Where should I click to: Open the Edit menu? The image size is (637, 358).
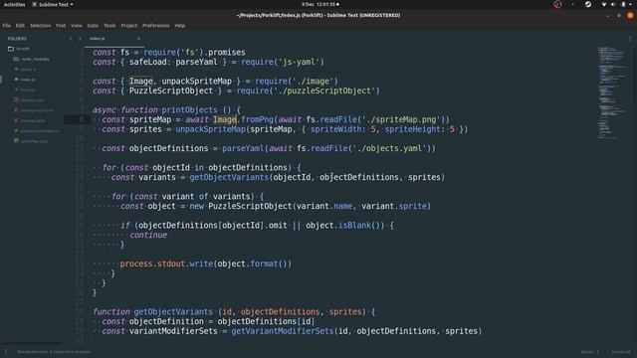[x=20, y=26]
